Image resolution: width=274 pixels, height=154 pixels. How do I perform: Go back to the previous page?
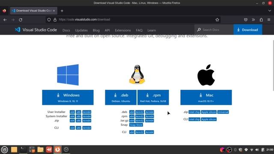pos(5,20)
